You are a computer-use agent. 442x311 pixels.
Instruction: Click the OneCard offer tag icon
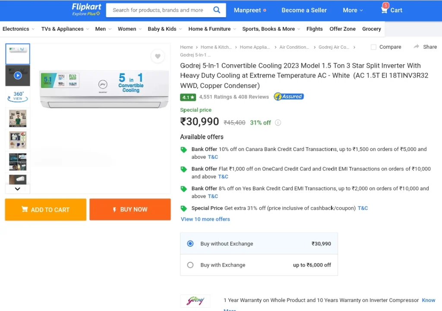184,170
